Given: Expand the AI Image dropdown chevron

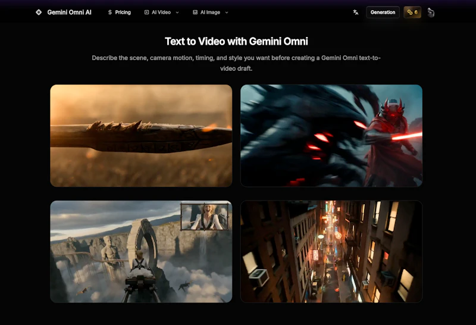Looking at the screenshot, I should [x=227, y=12].
